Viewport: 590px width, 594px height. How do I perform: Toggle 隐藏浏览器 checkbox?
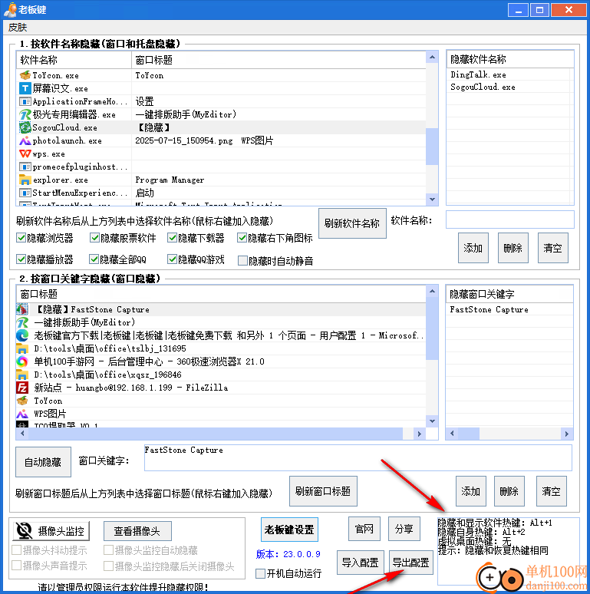(x=21, y=238)
